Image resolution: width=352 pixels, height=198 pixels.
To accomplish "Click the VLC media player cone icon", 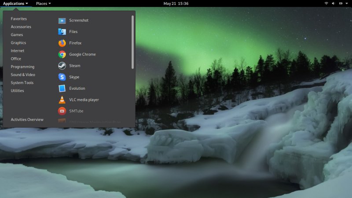I will pos(62,100).
